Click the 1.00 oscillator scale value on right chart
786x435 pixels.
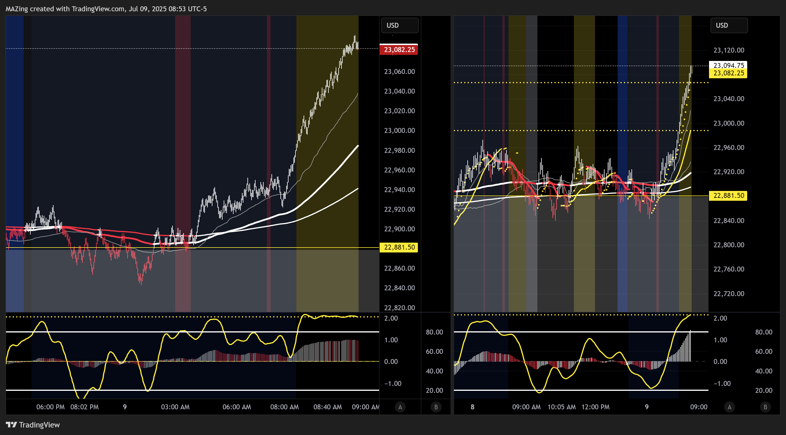(x=720, y=340)
